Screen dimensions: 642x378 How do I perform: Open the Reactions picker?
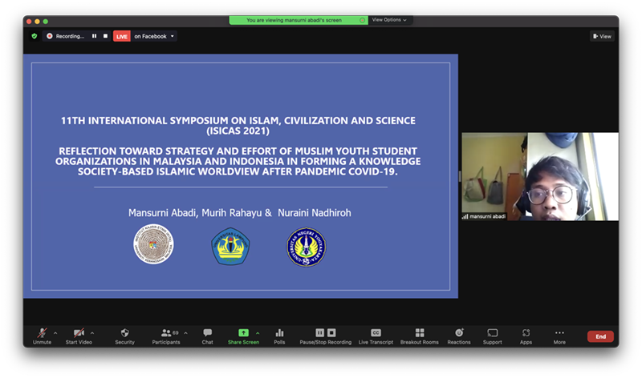point(459,336)
